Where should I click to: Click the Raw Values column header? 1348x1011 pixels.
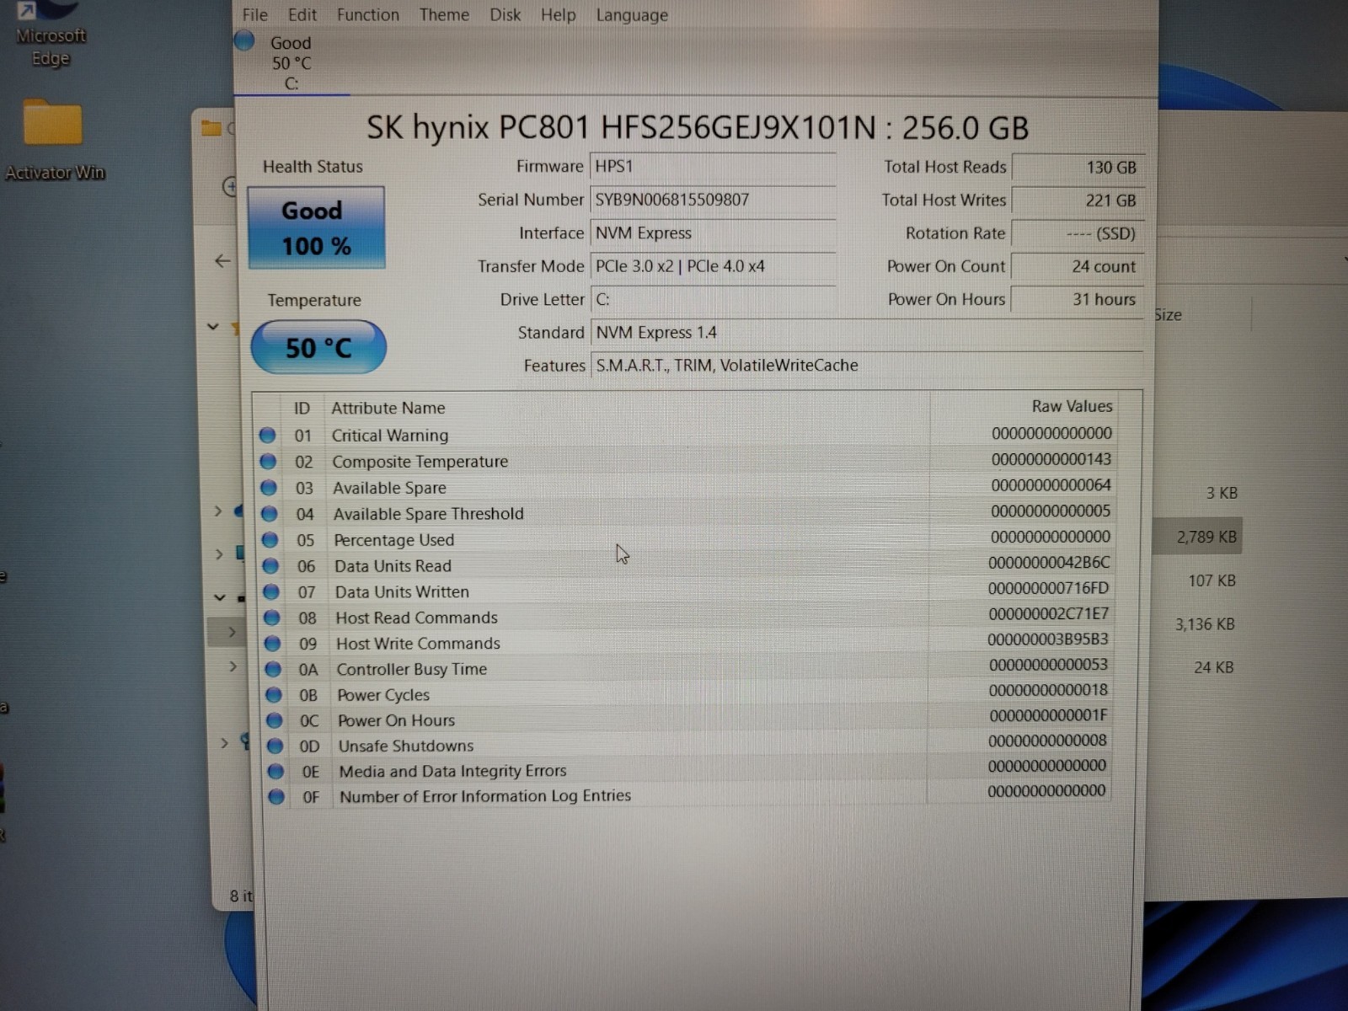(x=1072, y=406)
